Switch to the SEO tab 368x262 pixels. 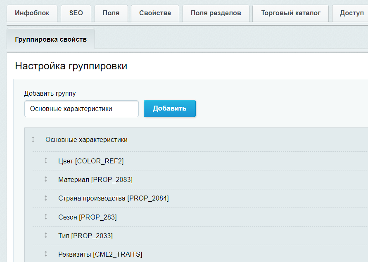76,13
